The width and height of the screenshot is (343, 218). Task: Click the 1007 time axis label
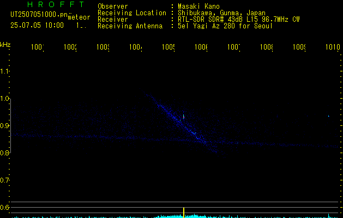234,47
